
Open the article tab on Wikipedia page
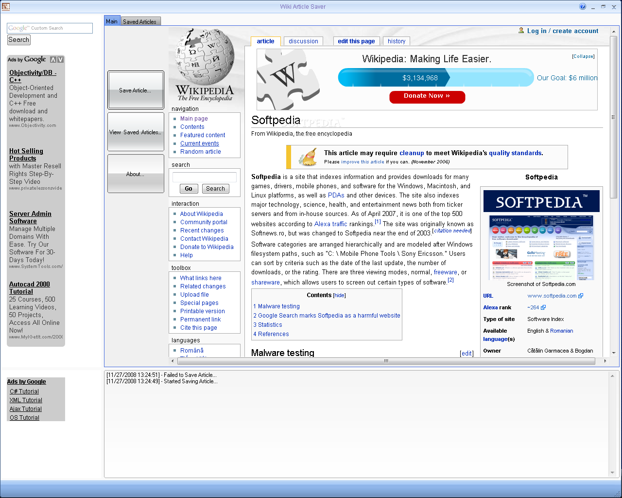point(265,41)
